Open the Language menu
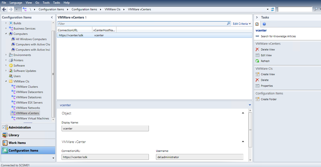The width and height of the screenshot is (321, 167). pos(16,3)
